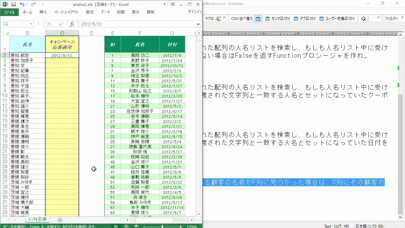Click the Excel Help question mark icon

click(x=164, y=4)
